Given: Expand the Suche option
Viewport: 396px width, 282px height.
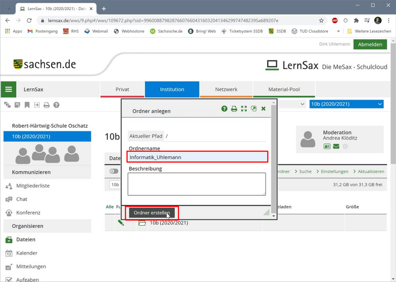Looking at the screenshot, I should coord(305,171).
